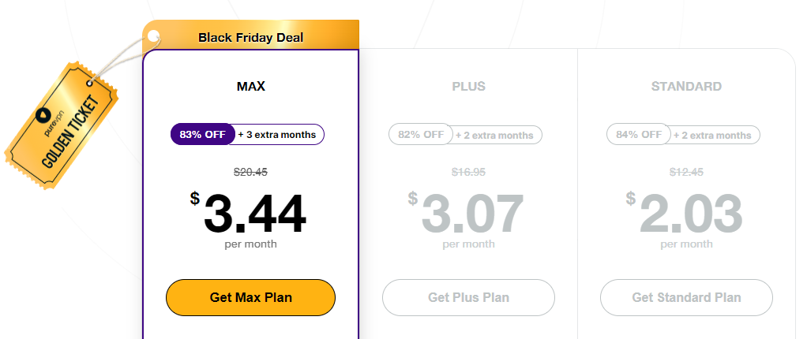Click the Golden Ticket tag icon

pos(62,126)
